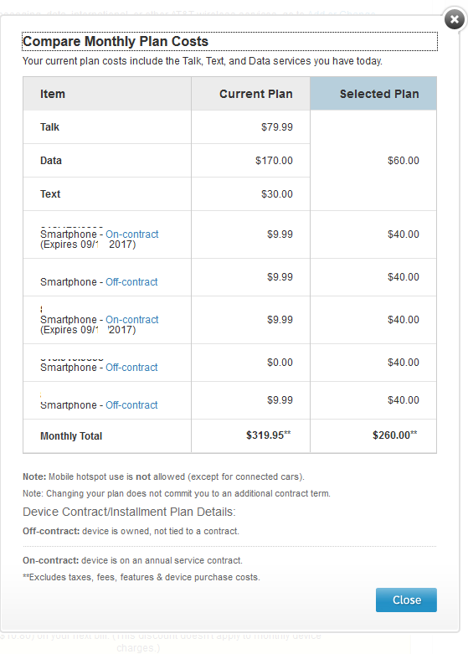Select the $79.99 Talk cost cell
Screen dimensions: 468x654
pyautogui.click(x=250, y=126)
